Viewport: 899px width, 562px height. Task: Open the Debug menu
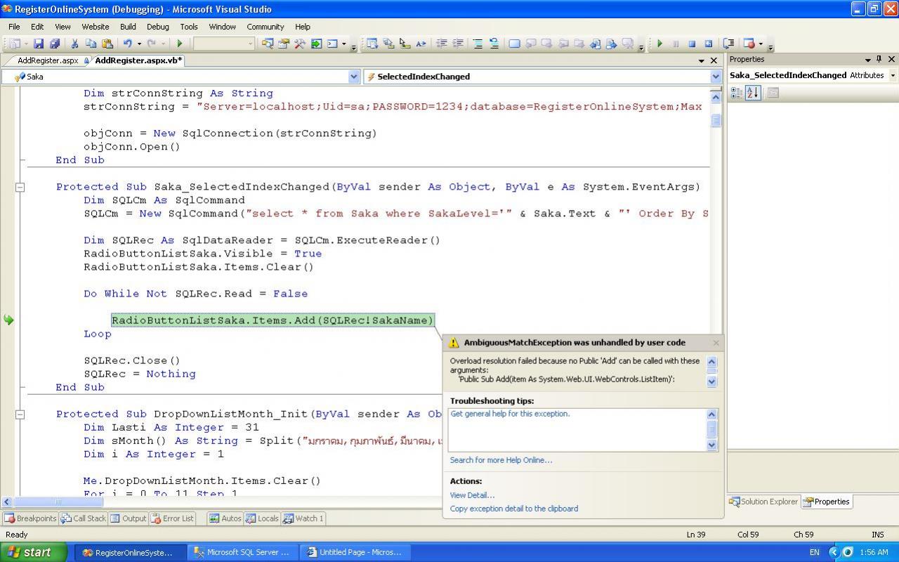pos(157,27)
